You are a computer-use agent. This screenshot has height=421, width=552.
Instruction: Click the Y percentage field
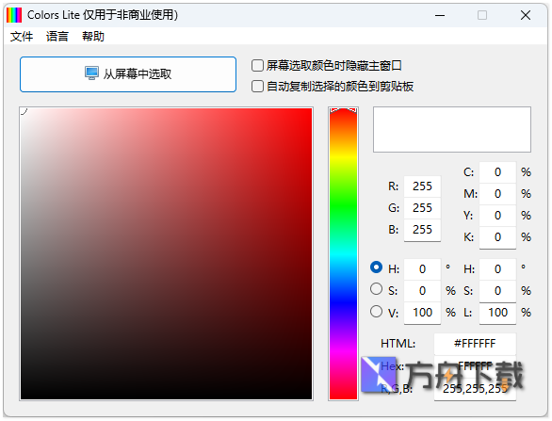497,216
